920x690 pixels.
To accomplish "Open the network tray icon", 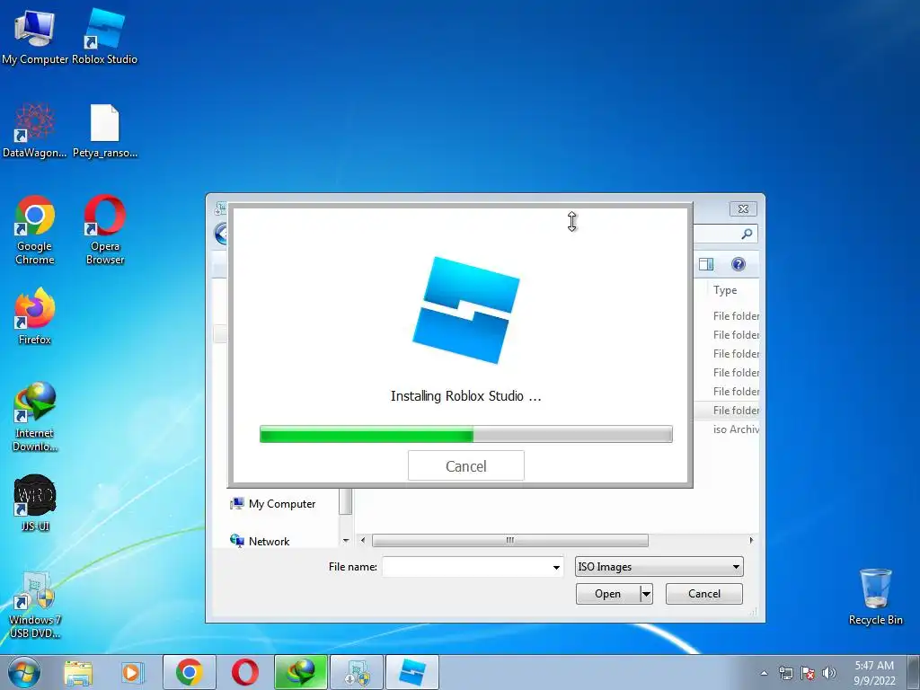I will click(x=785, y=673).
